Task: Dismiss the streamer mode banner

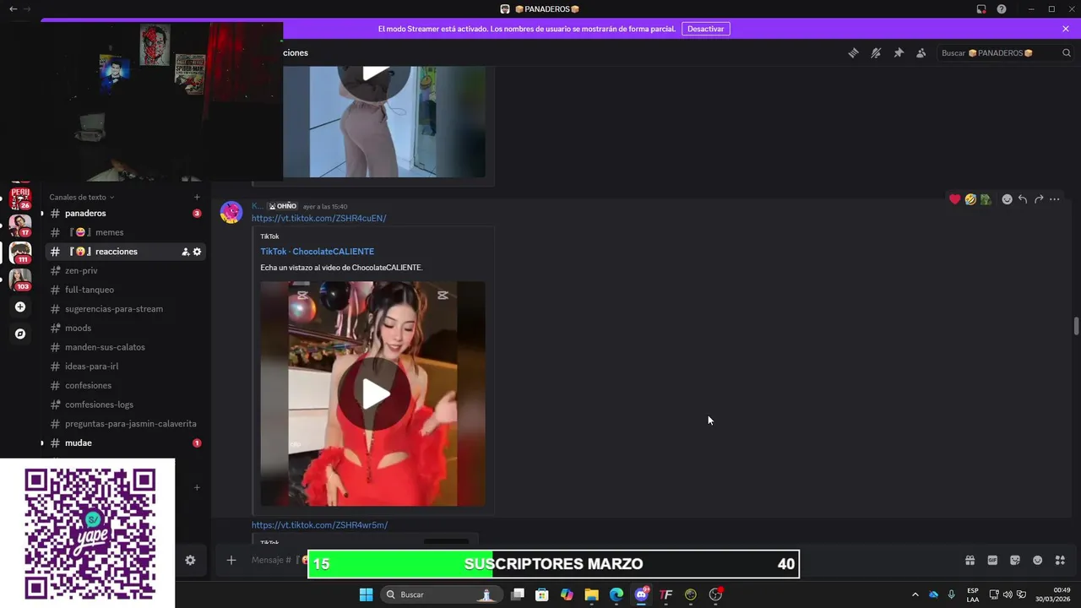Action: coord(1066,29)
